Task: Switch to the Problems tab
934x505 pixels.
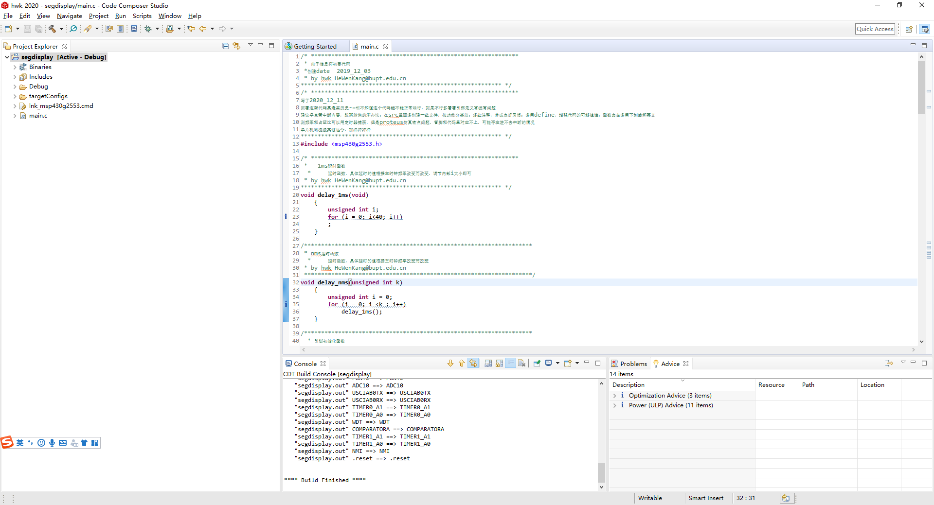Action: coord(629,364)
